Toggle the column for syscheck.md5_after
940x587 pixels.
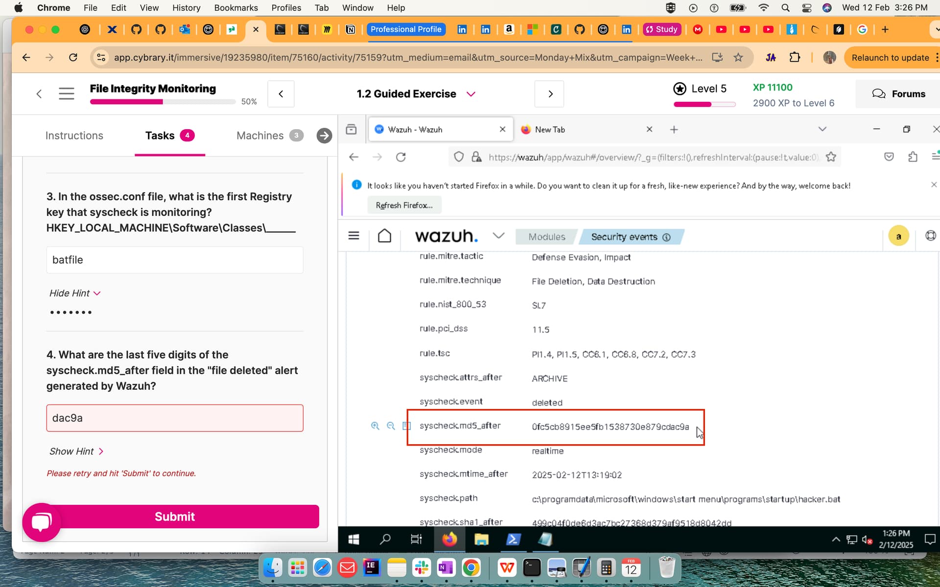coord(406,426)
